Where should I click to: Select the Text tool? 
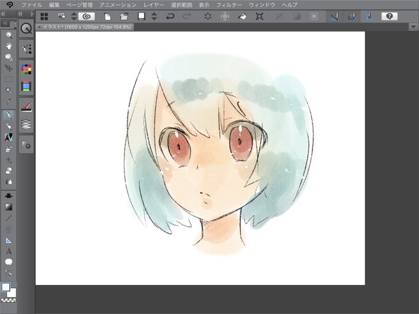coord(9,251)
